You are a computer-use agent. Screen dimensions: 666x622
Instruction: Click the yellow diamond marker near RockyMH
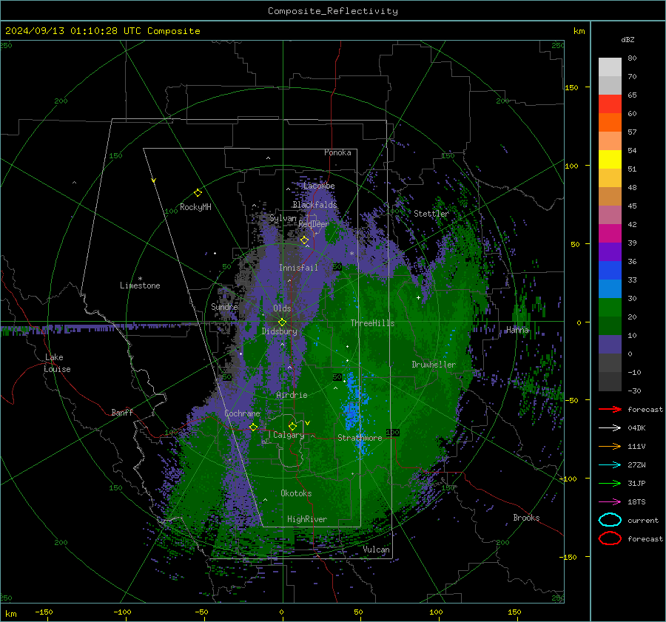(198, 193)
